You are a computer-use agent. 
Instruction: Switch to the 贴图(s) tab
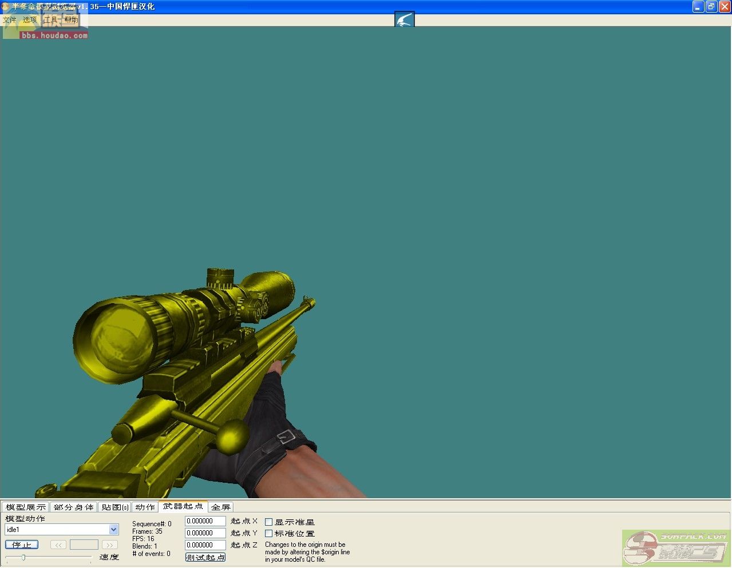pyautogui.click(x=115, y=507)
